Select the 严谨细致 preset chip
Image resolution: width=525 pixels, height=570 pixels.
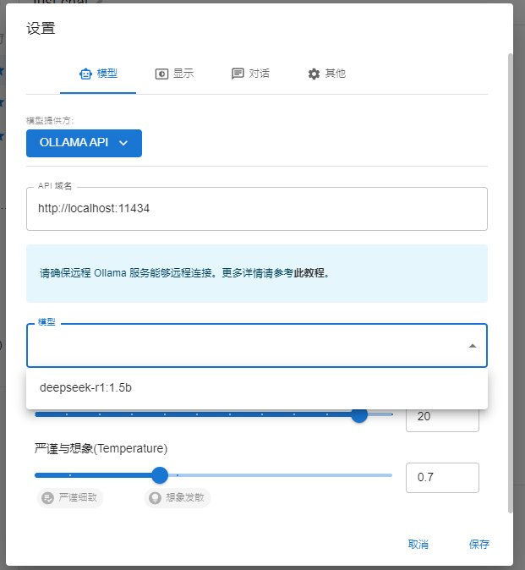tap(70, 497)
